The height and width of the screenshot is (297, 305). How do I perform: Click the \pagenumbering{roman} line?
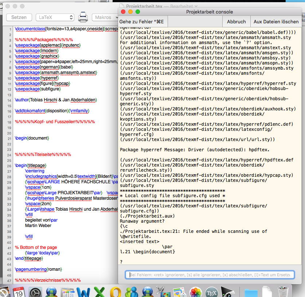pyautogui.click(x=38, y=269)
